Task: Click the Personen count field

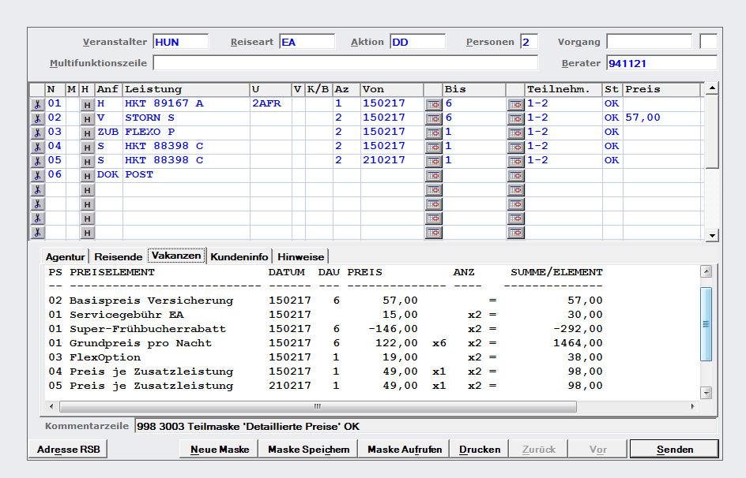Action: point(529,42)
